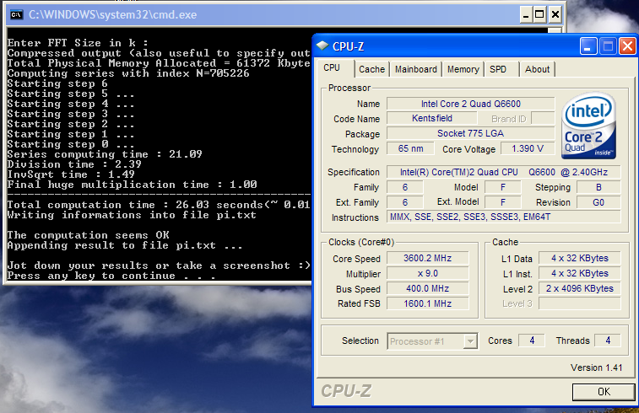
Task: Maximize the cmd.exe window
Action: tap(539, 15)
